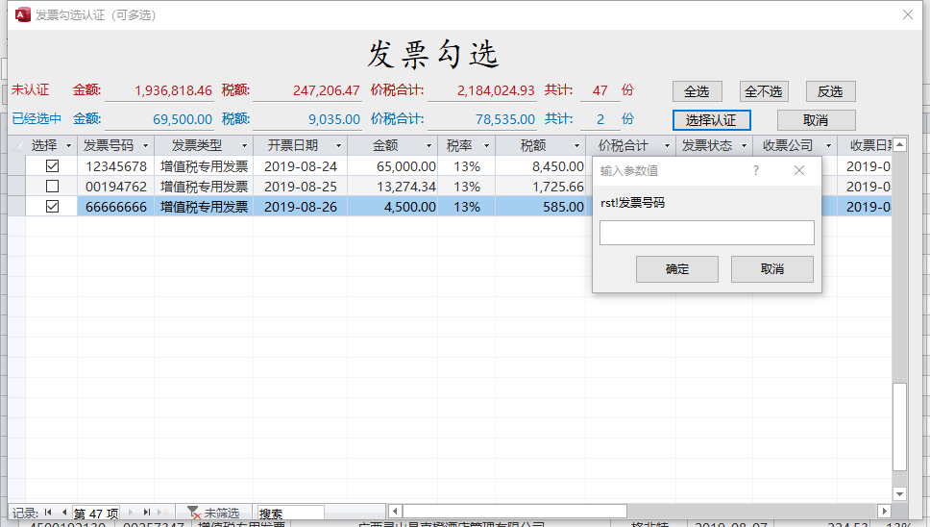Click the horizontal scrollbar thumb
This screenshot has height=527, width=930.
click(x=515, y=511)
